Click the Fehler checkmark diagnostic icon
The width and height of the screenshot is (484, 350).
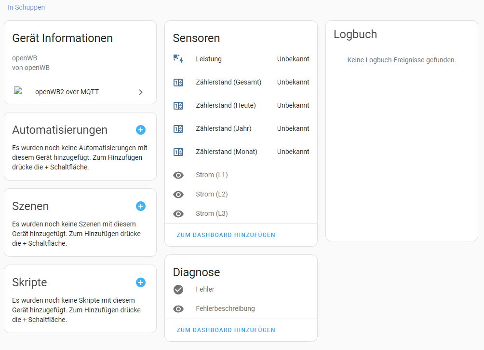click(178, 290)
